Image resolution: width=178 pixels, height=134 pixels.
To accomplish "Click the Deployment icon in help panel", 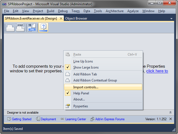I will click(x=38, y=119).
